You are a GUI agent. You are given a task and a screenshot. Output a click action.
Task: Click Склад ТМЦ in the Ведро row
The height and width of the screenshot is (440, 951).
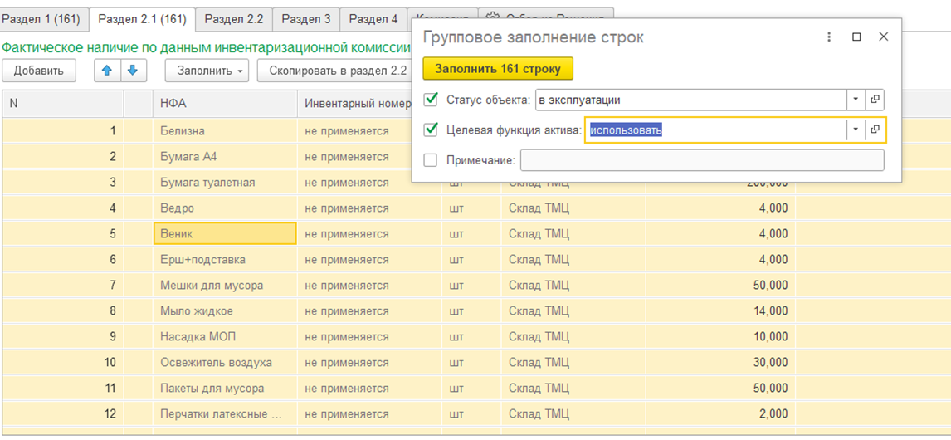[x=573, y=208]
